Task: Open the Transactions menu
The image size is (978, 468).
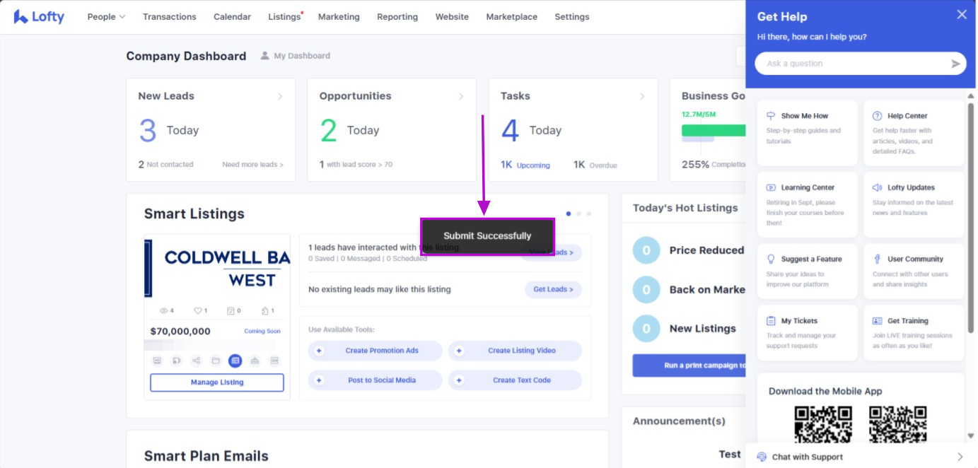Action: 169,17
